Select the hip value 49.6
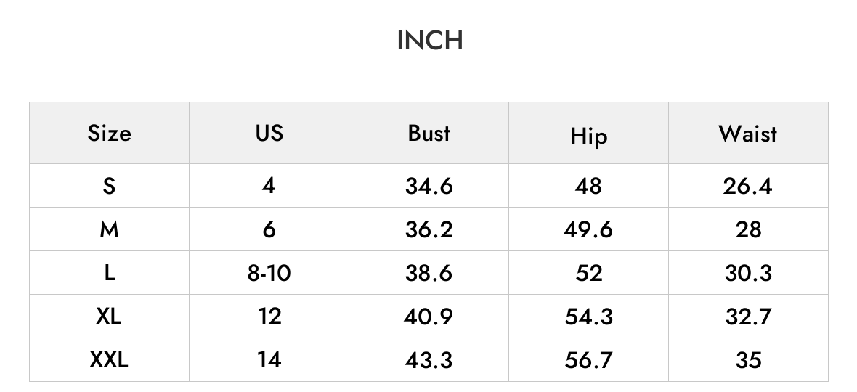857x392 pixels. pyautogui.click(x=588, y=230)
